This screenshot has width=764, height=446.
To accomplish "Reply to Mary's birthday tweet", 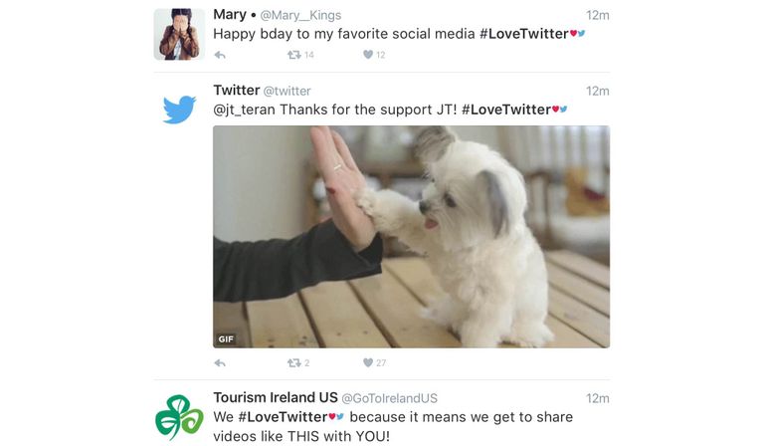I will coord(220,55).
